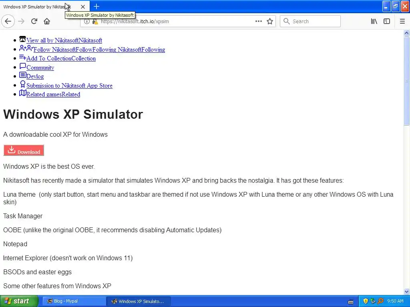
Task: Click the lock warning icon in address bar
Action: 95,22
